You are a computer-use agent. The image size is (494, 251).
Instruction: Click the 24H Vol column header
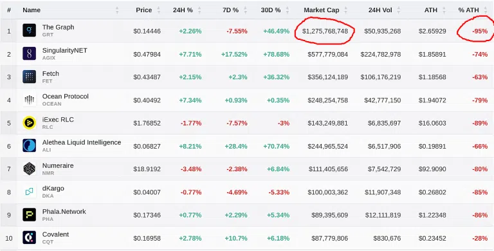[380, 10]
